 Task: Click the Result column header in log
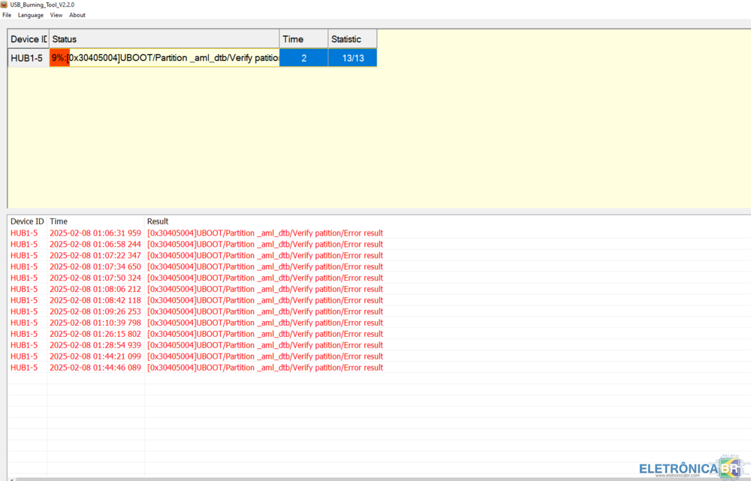pos(158,221)
